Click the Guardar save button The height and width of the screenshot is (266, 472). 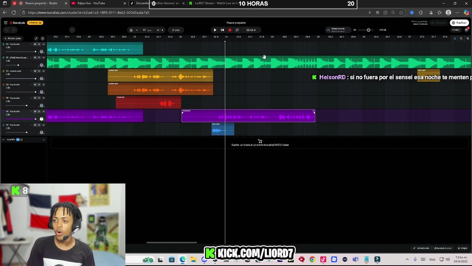[439, 23]
